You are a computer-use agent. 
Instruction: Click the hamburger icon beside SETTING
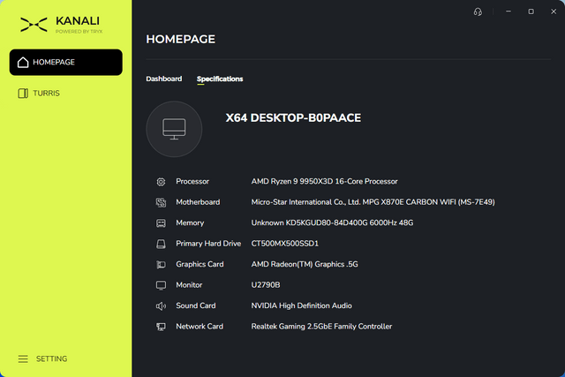[x=23, y=359]
